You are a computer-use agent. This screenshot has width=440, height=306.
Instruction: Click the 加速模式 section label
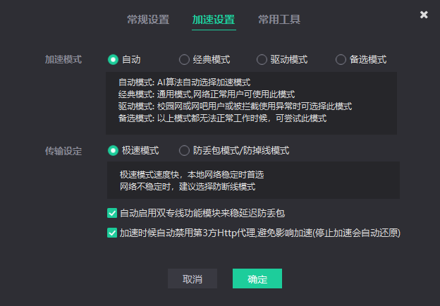(63, 60)
